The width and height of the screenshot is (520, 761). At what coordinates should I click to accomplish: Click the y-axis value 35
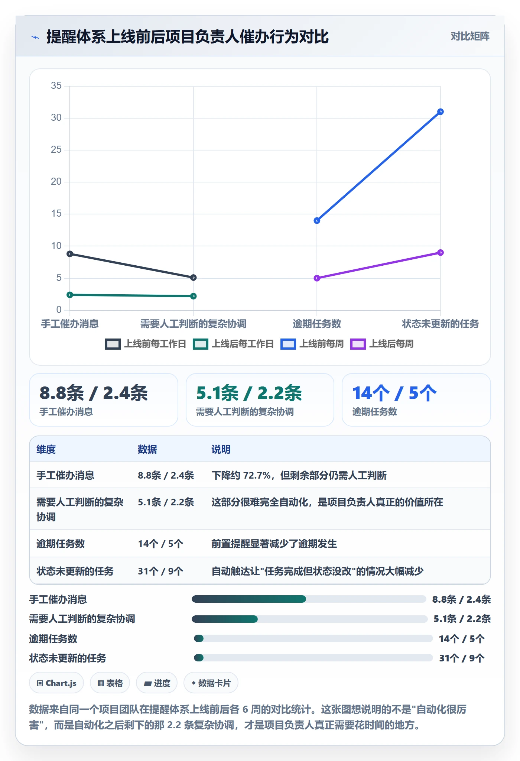[x=56, y=85]
